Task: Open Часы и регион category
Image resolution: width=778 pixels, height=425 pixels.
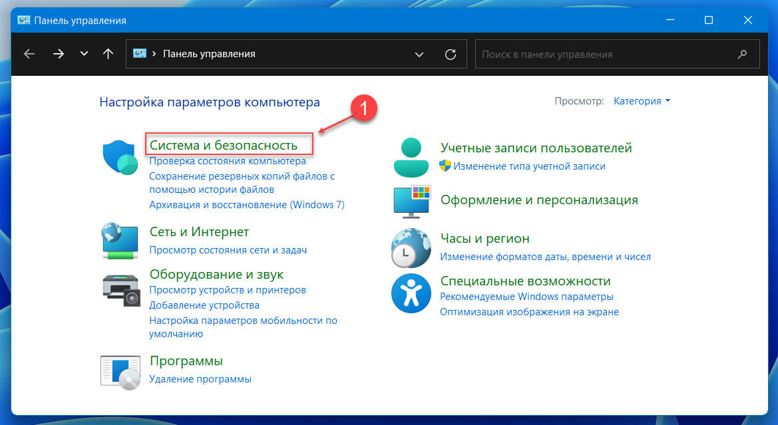Action: 485,239
